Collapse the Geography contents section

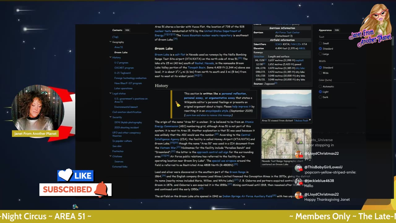tap(110, 42)
